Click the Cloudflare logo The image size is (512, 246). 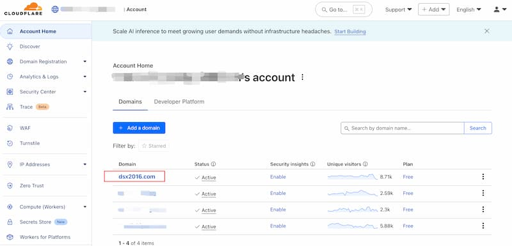pyautogui.click(x=23, y=9)
